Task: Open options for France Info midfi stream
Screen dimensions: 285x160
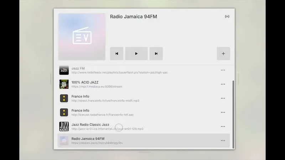Action: [x=223, y=98]
